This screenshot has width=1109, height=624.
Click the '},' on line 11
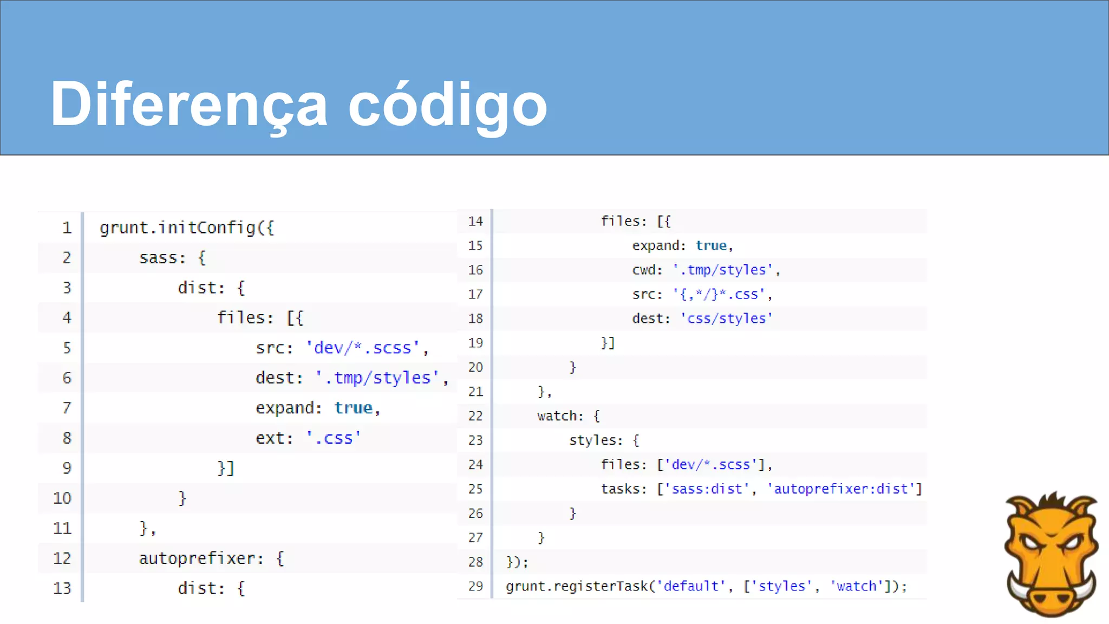pyautogui.click(x=147, y=528)
